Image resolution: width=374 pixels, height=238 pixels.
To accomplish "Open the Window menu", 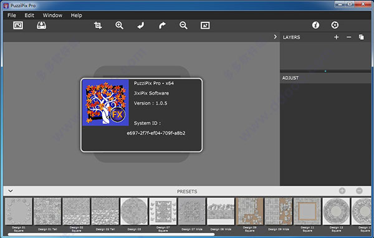I will click(x=52, y=15).
